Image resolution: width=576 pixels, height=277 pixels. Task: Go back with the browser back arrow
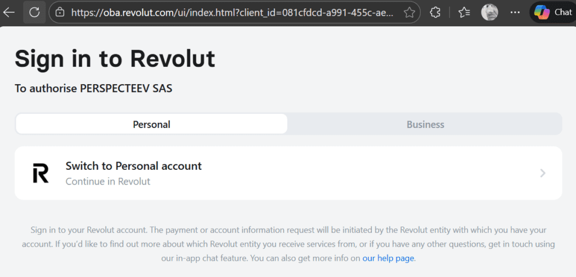[9, 12]
